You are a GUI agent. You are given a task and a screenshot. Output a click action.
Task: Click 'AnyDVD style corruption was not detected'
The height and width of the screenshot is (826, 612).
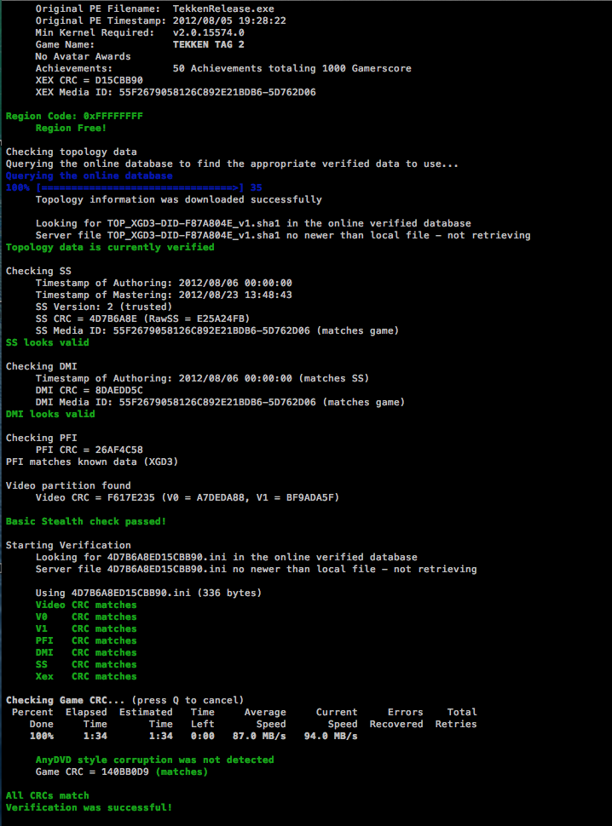(154, 760)
